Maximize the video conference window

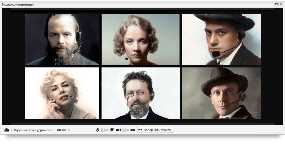click(x=276, y=4)
